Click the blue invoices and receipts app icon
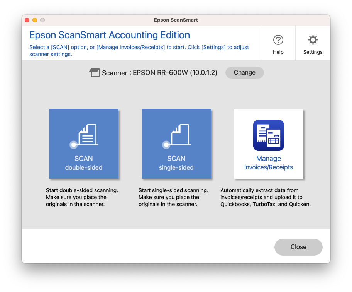The image size is (352, 292). pos(269,135)
